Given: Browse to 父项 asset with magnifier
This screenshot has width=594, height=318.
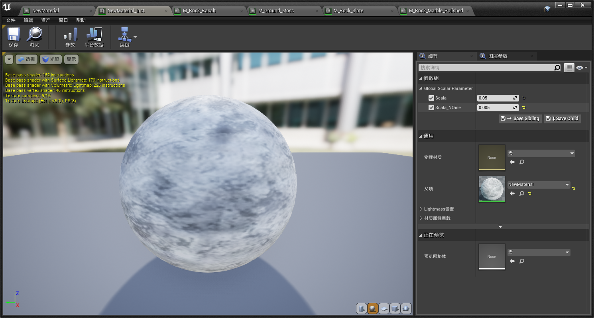Looking at the screenshot, I should pos(521,193).
